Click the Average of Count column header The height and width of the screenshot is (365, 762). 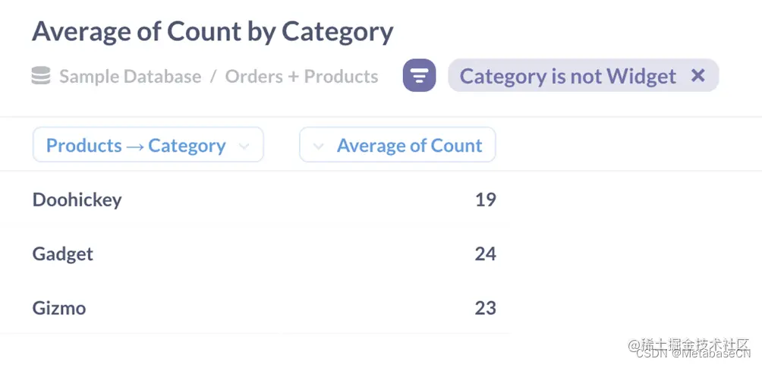[x=409, y=146]
